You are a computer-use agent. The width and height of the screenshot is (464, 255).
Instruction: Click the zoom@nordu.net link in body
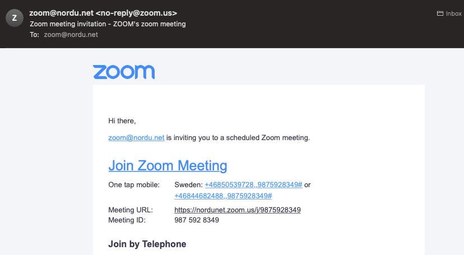coord(136,138)
